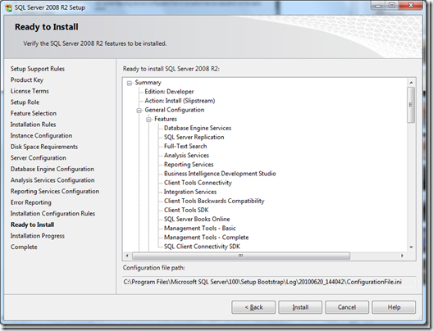
Task: Select Ready to Install step
Action: 32,224
